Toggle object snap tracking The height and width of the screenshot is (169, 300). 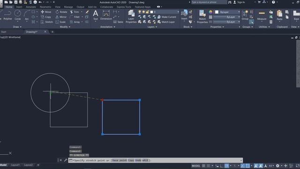[243, 166]
